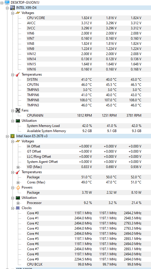
Task: Click the 3781 RPM fan value
Action: point(135,116)
